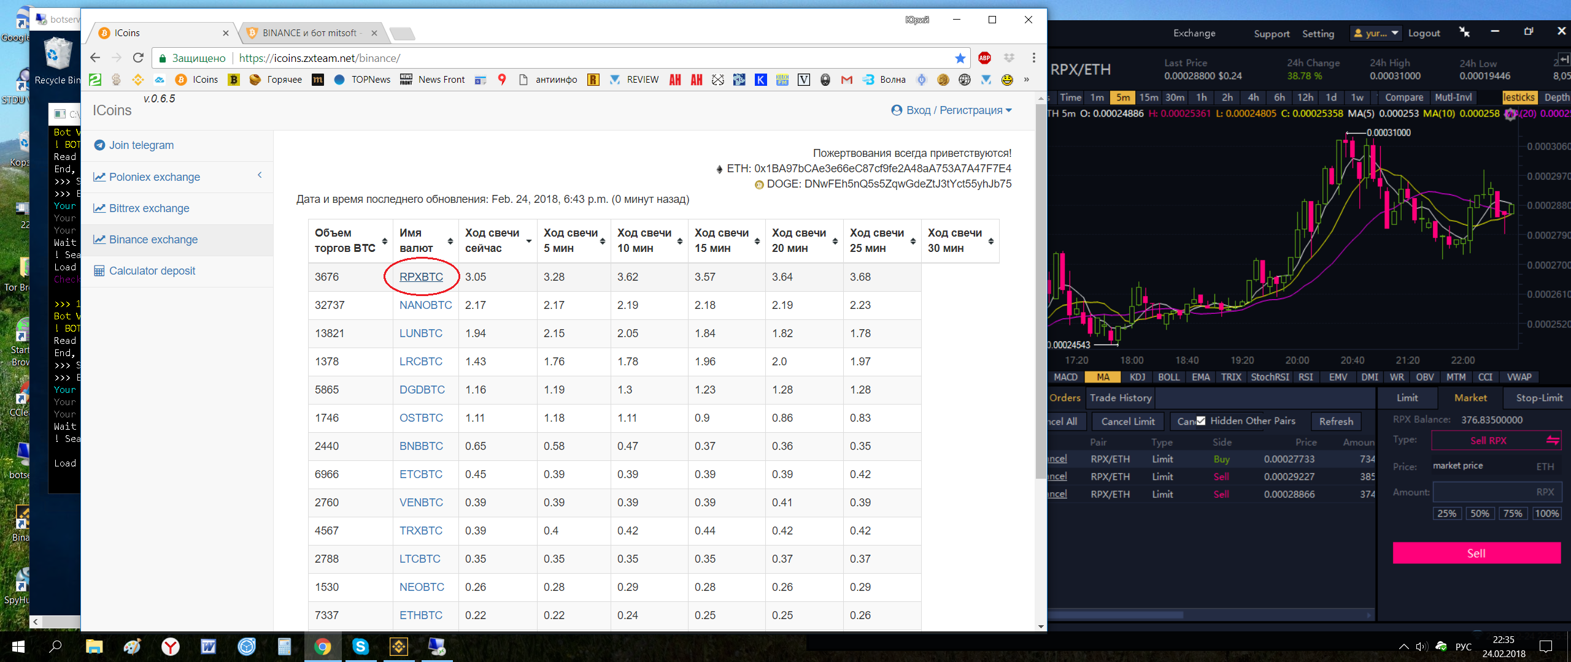Viewport: 1571px width, 662px height.
Task: Click the Compare chart button
Action: coord(1404,97)
